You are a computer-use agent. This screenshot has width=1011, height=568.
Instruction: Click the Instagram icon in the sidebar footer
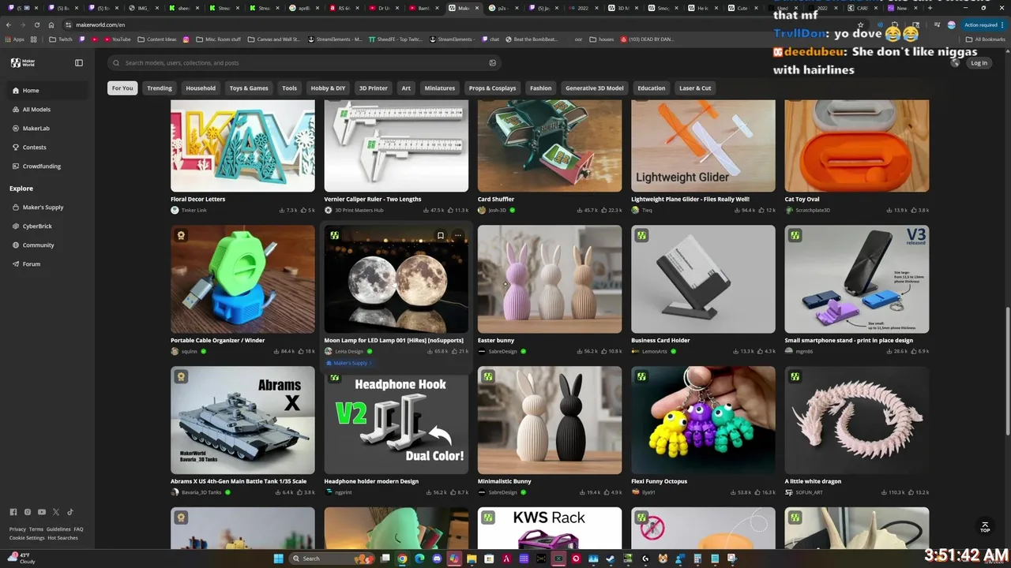28,512
